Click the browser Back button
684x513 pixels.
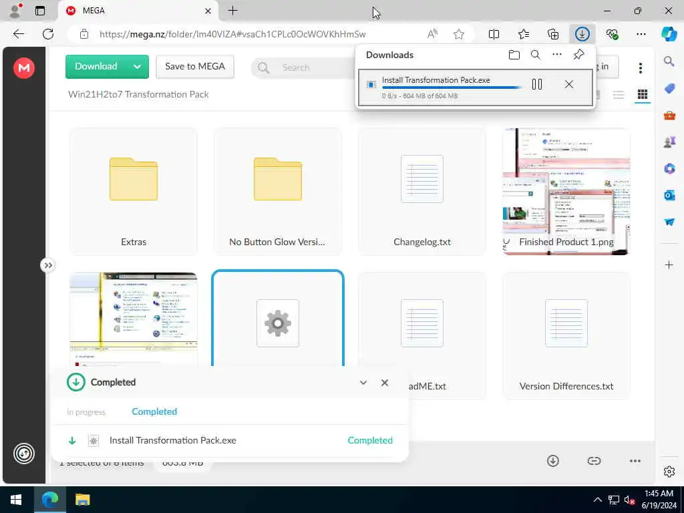click(x=18, y=34)
